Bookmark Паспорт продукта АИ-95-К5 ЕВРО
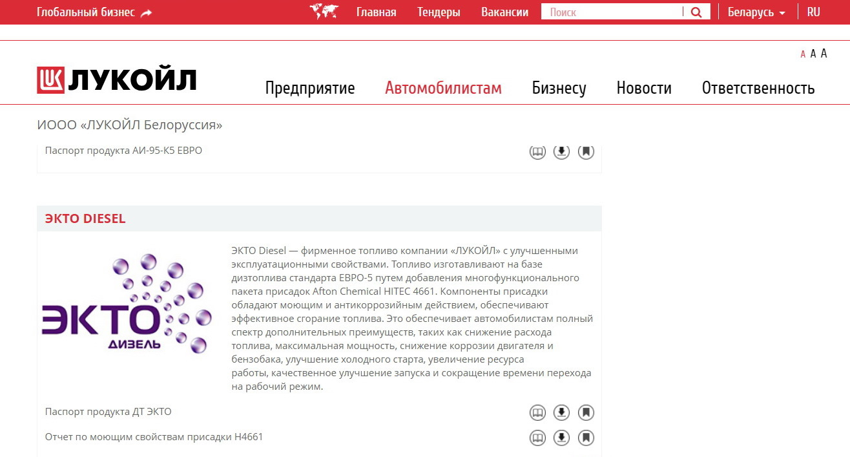This screenshot has width=850, height=457. [x=586, y=152]
